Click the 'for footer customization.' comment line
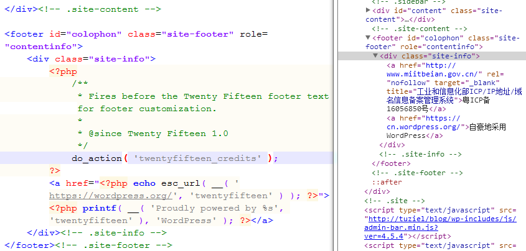This screenshot has height=251, width=526. (x=148, y=109)
